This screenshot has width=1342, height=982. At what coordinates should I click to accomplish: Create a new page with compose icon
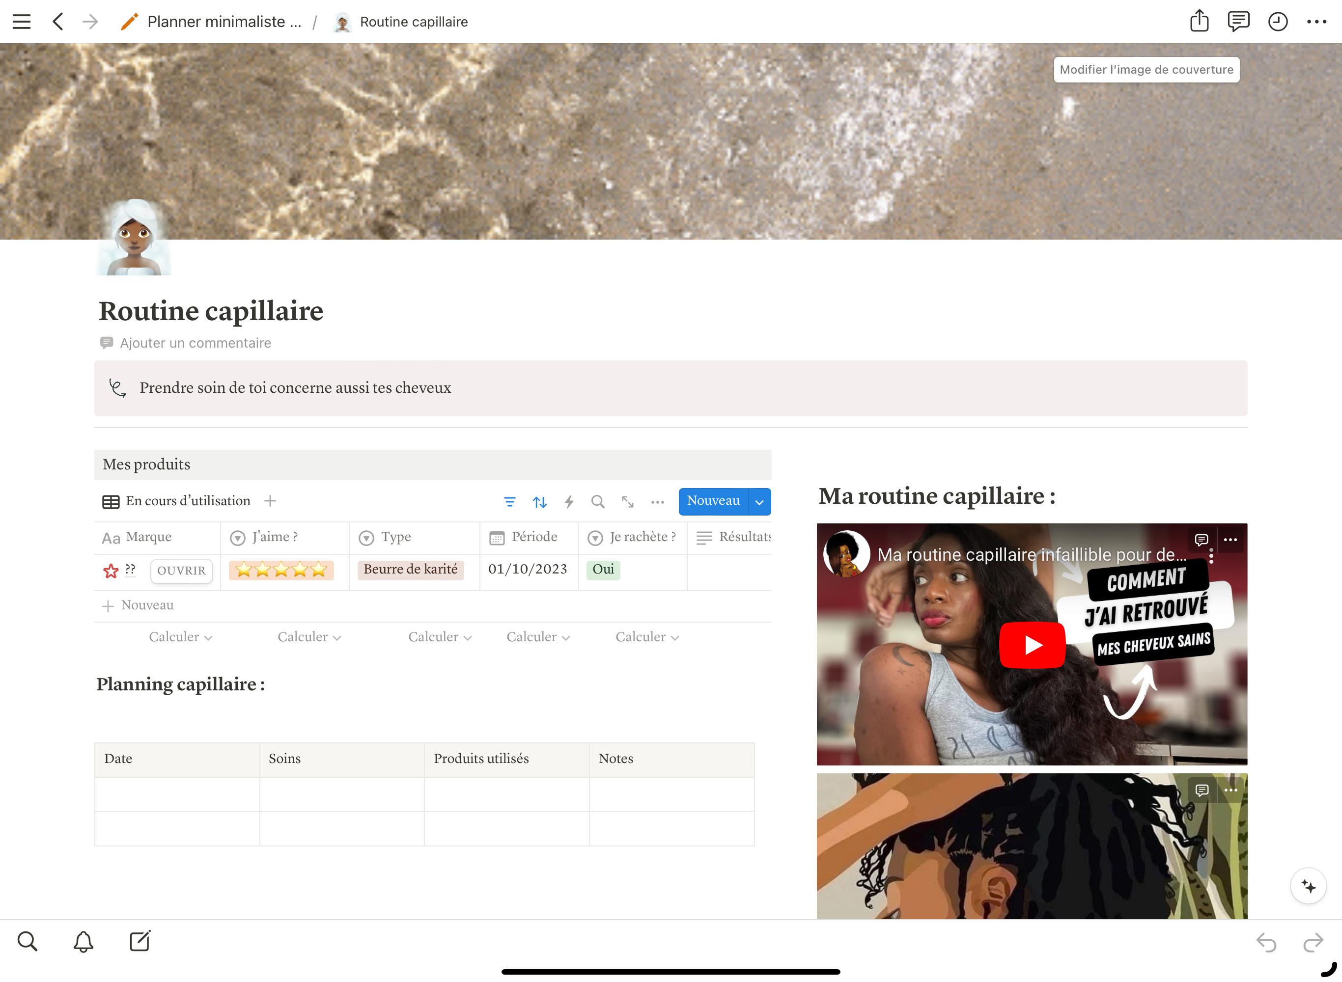tap(140, 941)
